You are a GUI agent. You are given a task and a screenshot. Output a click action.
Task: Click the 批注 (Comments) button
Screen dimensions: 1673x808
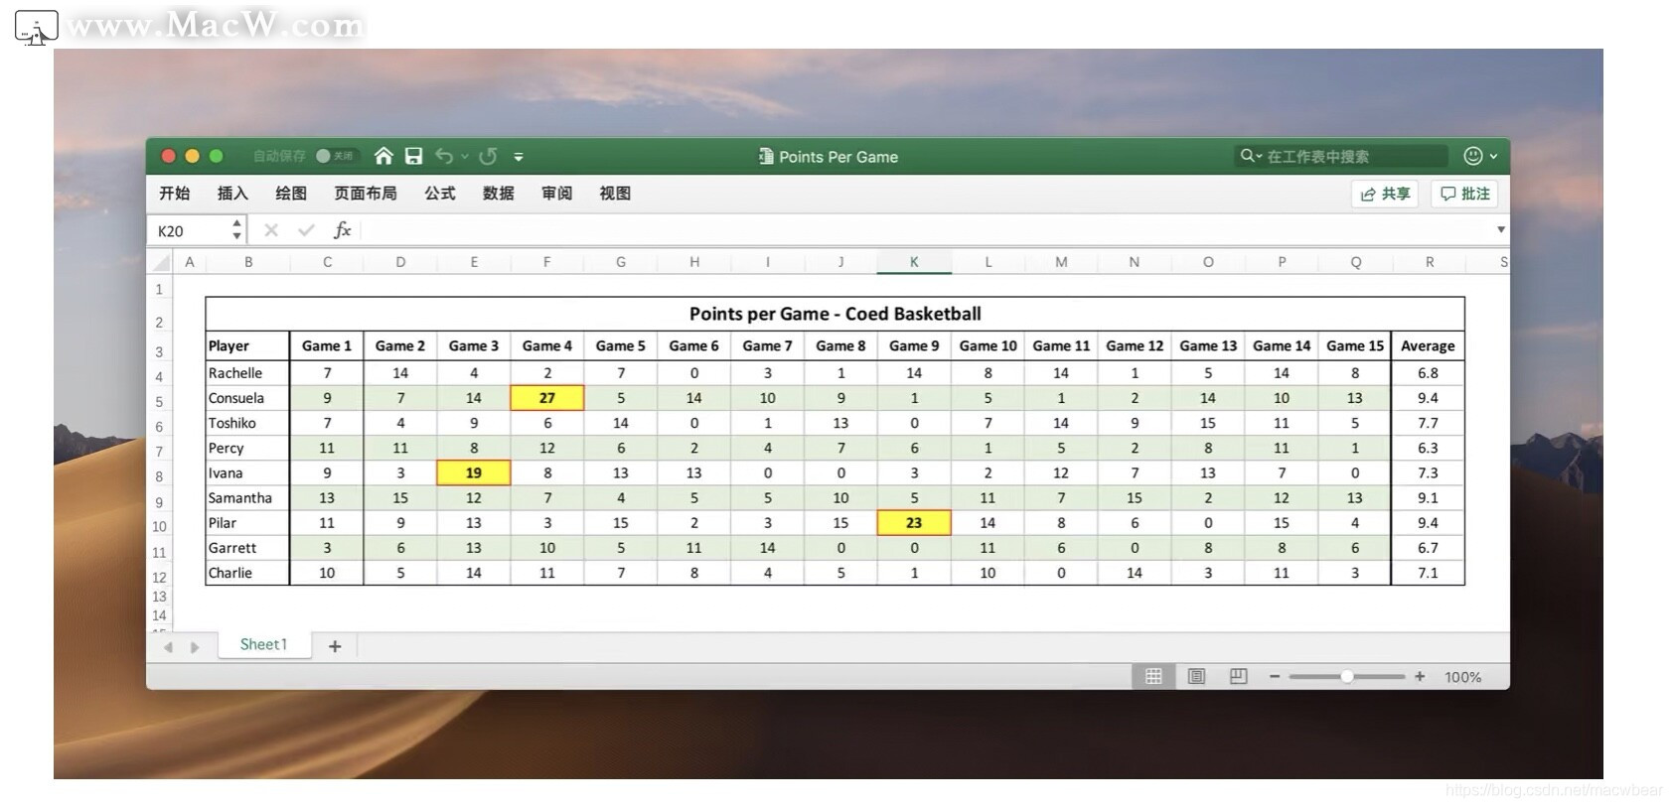[1465, 194]
